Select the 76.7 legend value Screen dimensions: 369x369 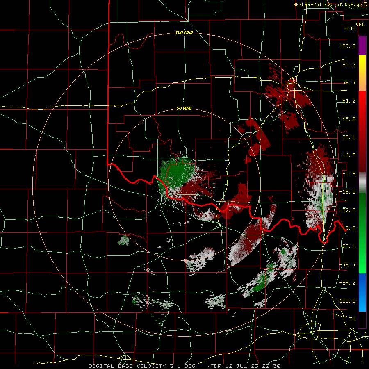coord(349,82)
